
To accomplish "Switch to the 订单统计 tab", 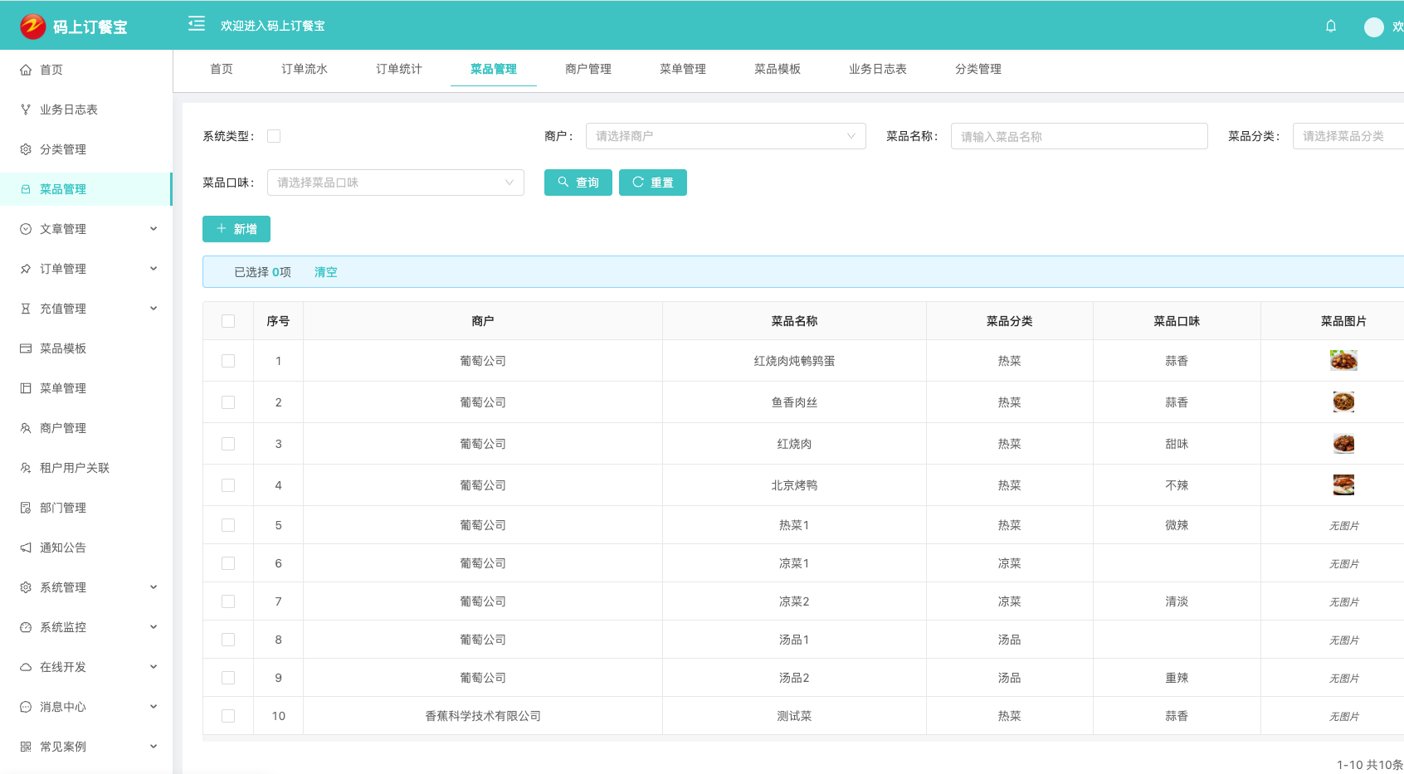I will point(399,69).
